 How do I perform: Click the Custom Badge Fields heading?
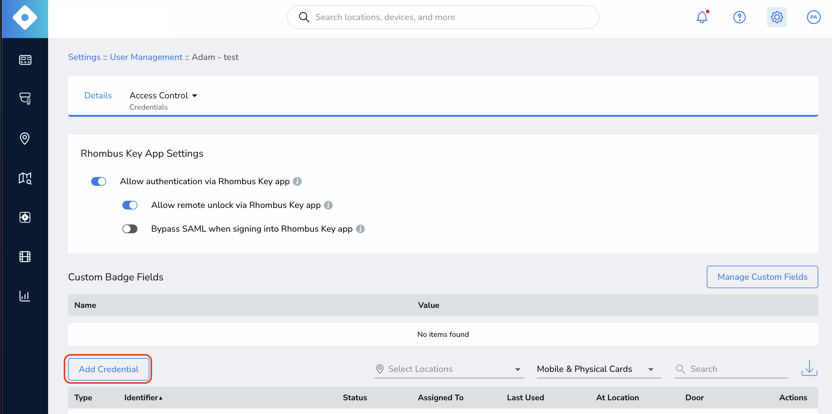[116, 277]
